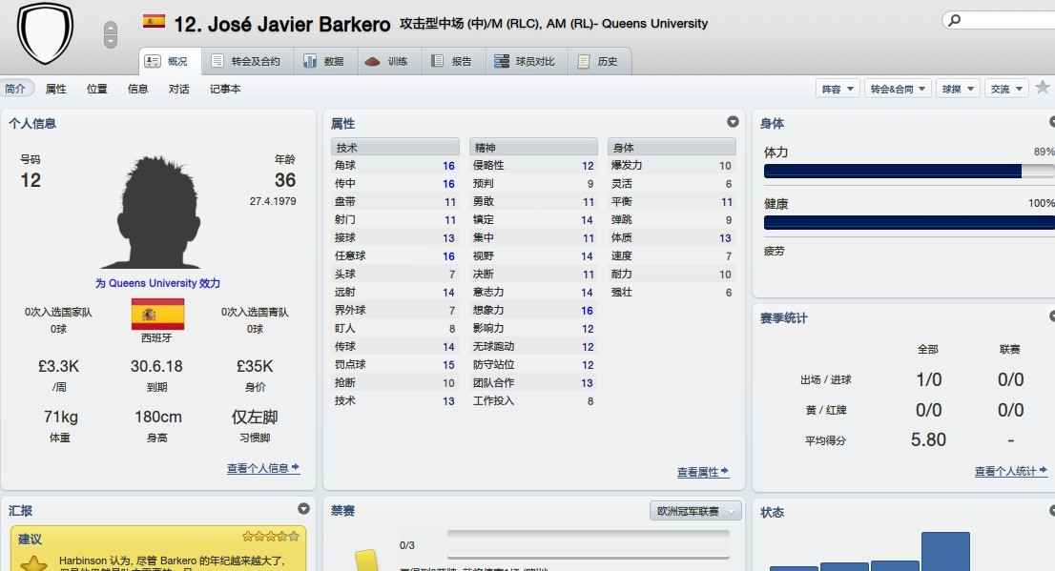Open the 概况 overview tab
Viewport: 1055px width, 571px height.
tap(170, 61)
